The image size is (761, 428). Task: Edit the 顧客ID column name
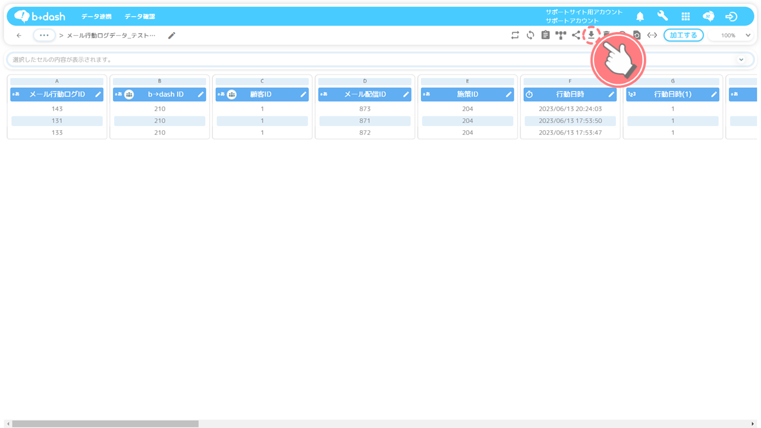303,95
